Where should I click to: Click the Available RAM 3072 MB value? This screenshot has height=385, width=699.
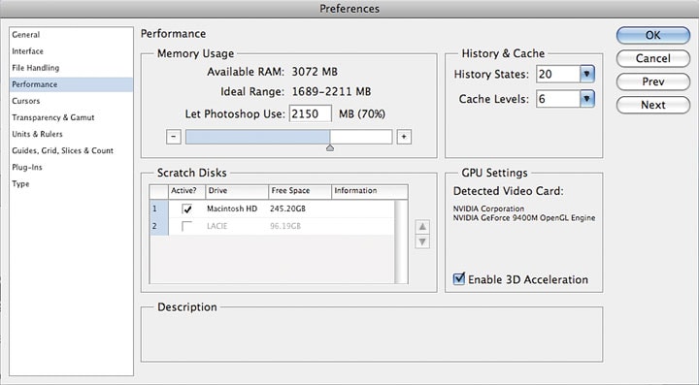[315, 72]
